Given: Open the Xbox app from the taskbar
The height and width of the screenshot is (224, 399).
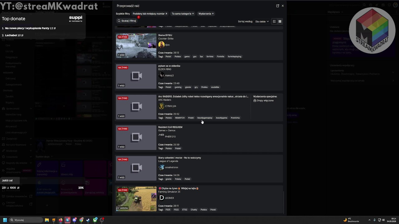Looking at the screenshot, I should tap(95, 220).
